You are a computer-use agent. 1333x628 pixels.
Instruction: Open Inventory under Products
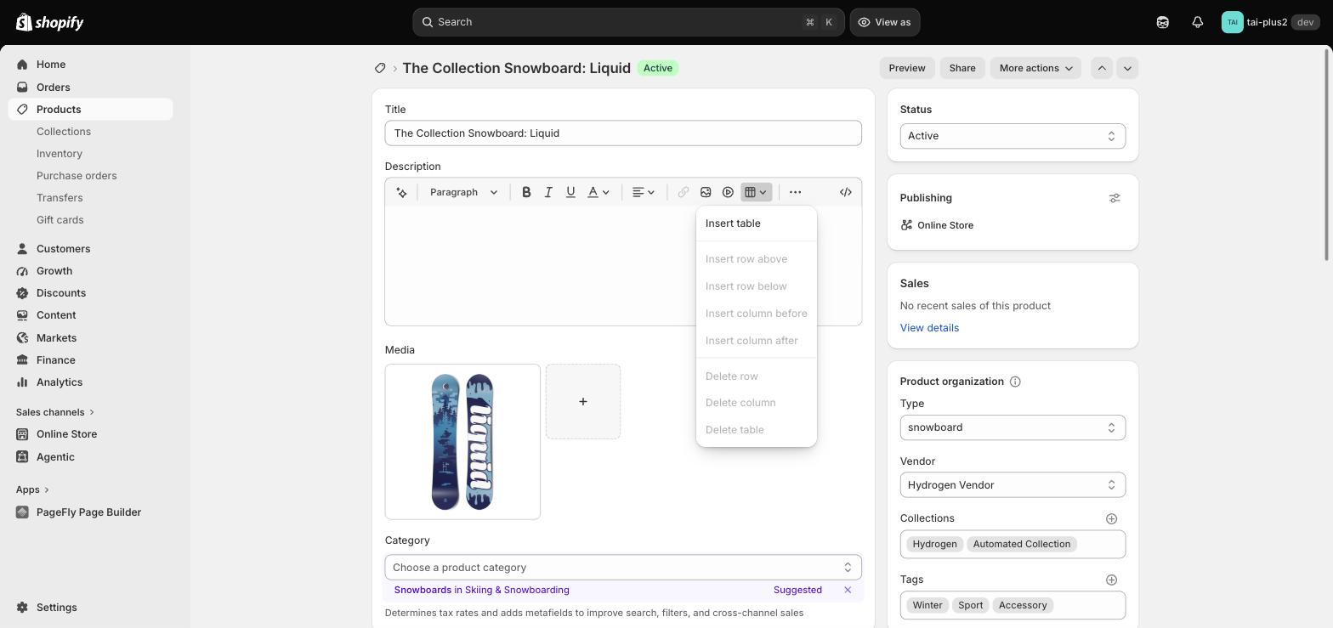[x=60, y=154]
